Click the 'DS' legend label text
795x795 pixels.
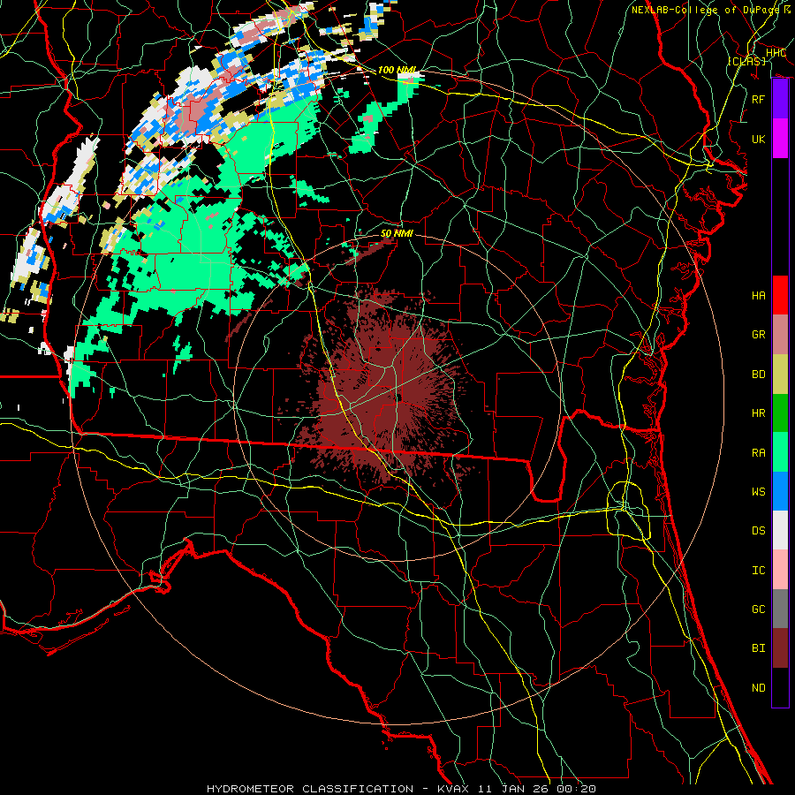tap(758, 531)
